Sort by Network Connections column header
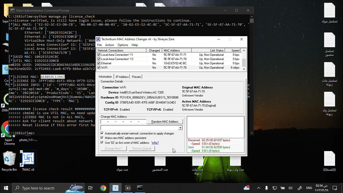Image resolution: width=343 pixels, height=193 pixels. pos(121,50)
